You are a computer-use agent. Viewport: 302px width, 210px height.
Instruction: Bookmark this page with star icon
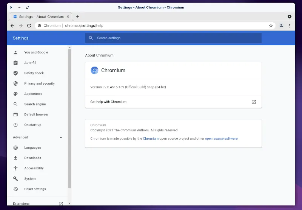271,26
